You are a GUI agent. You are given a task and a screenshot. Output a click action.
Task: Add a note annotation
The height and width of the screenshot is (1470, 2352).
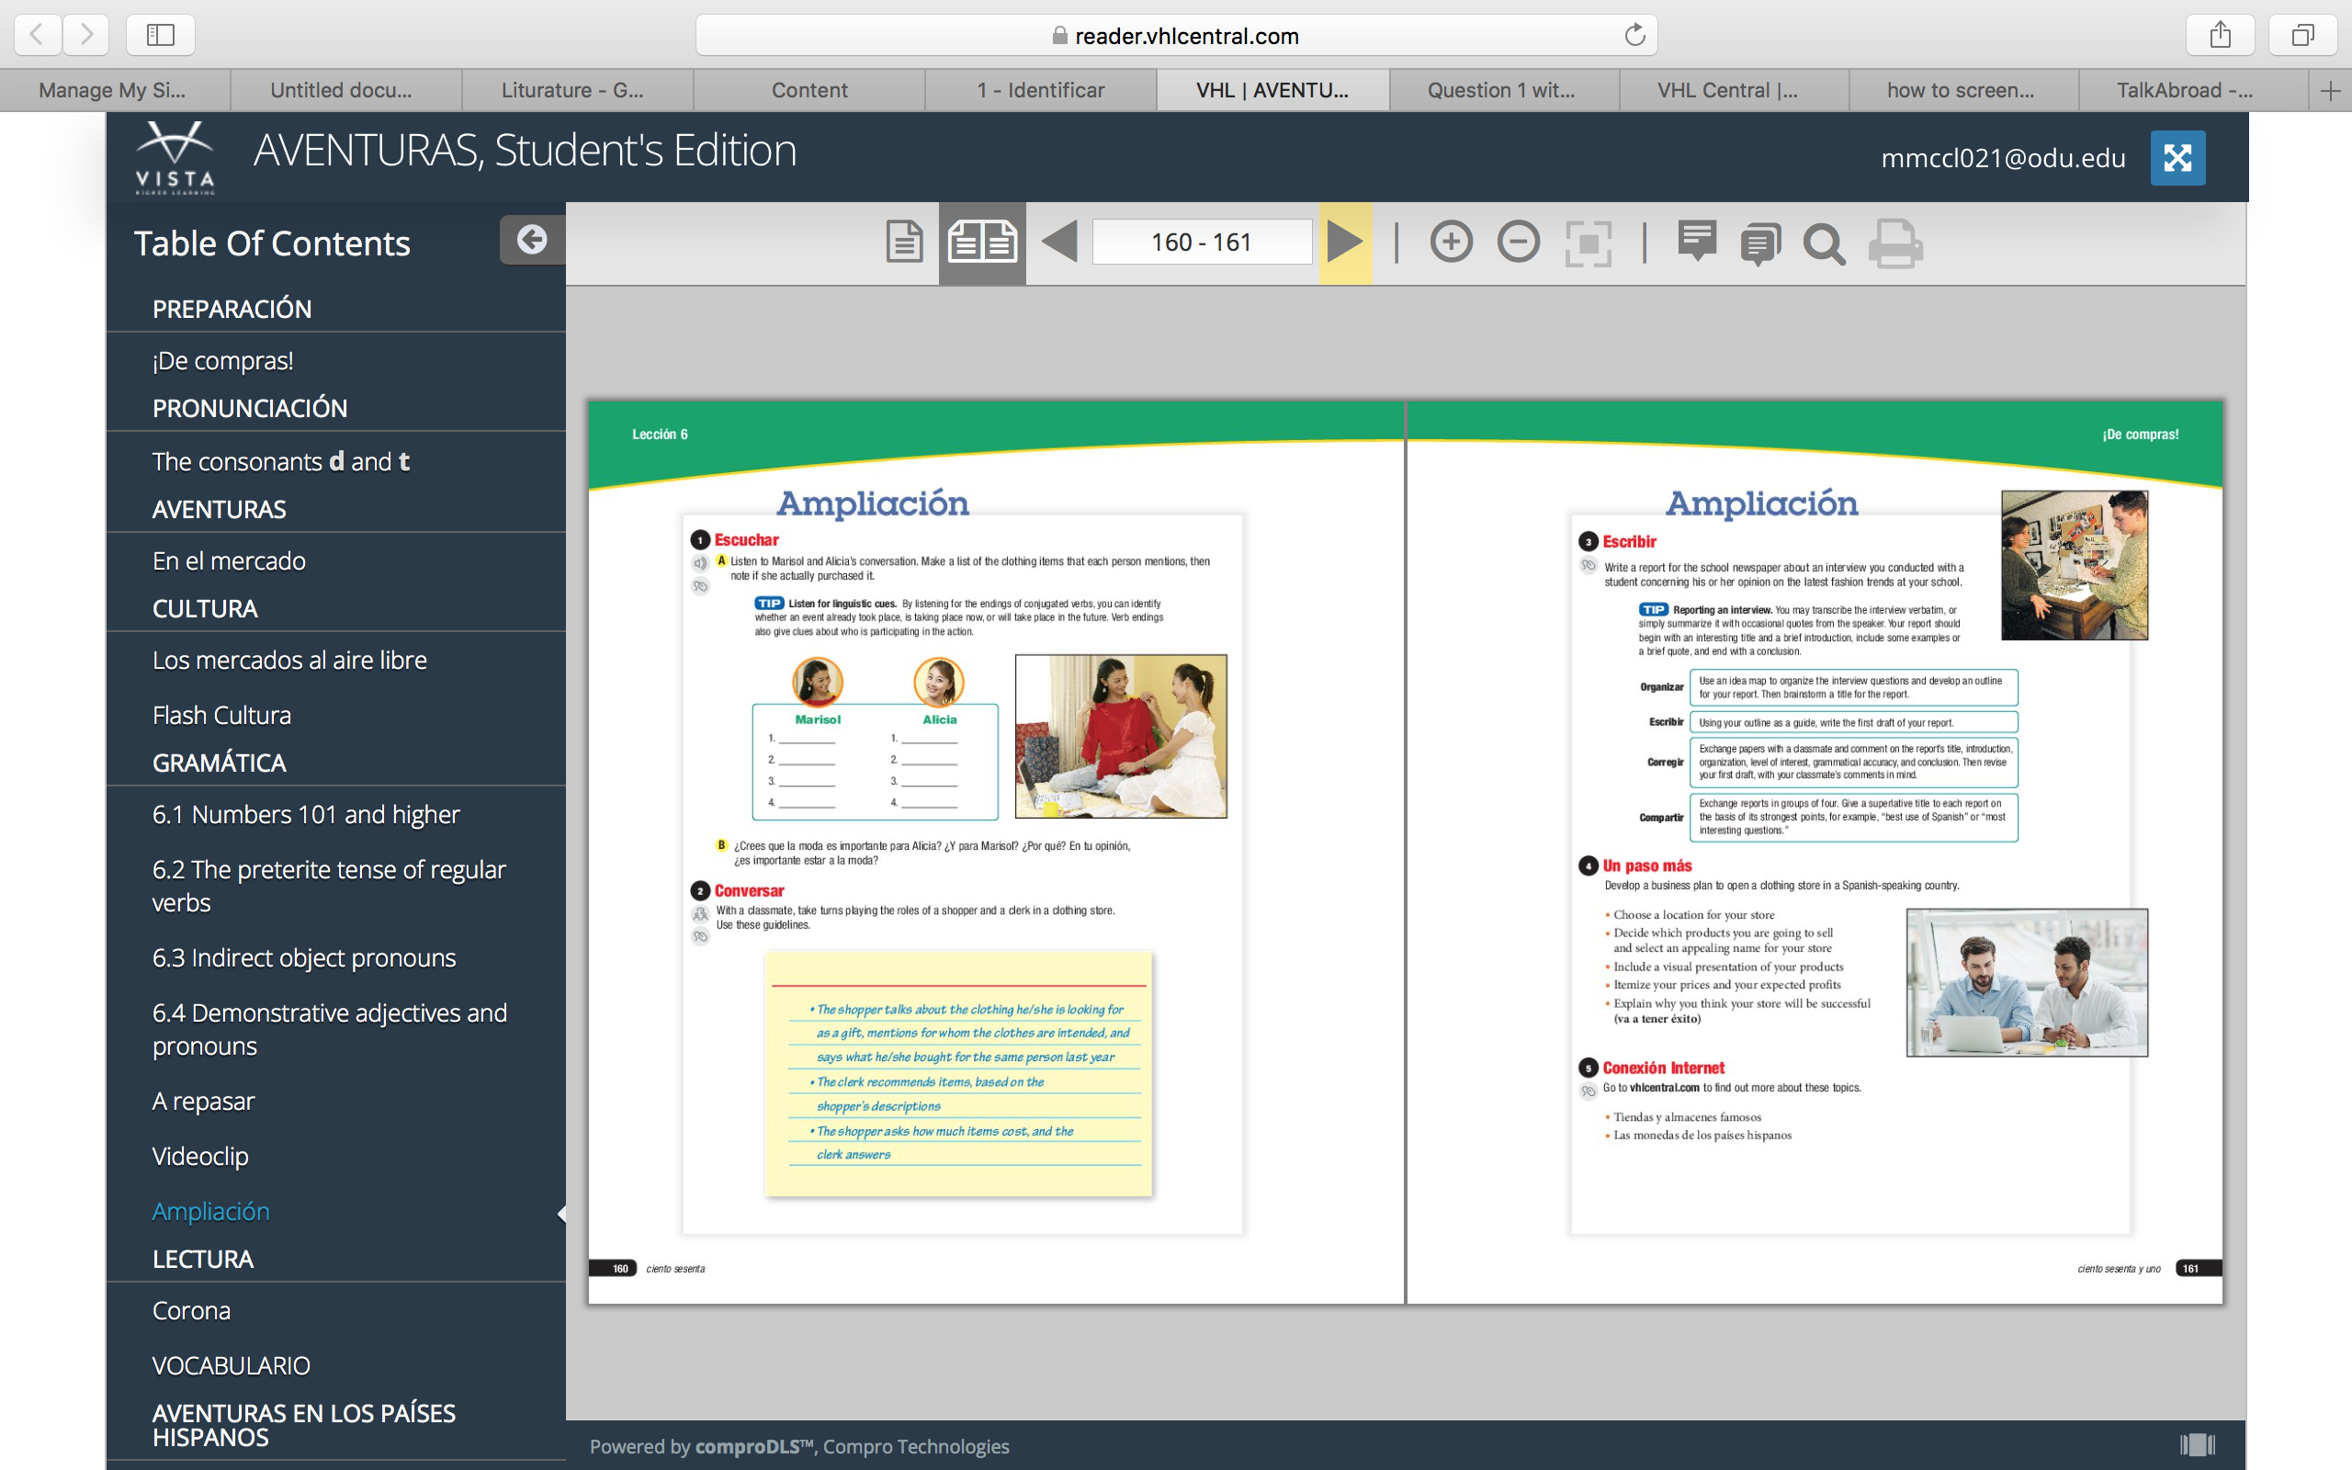1697,242
